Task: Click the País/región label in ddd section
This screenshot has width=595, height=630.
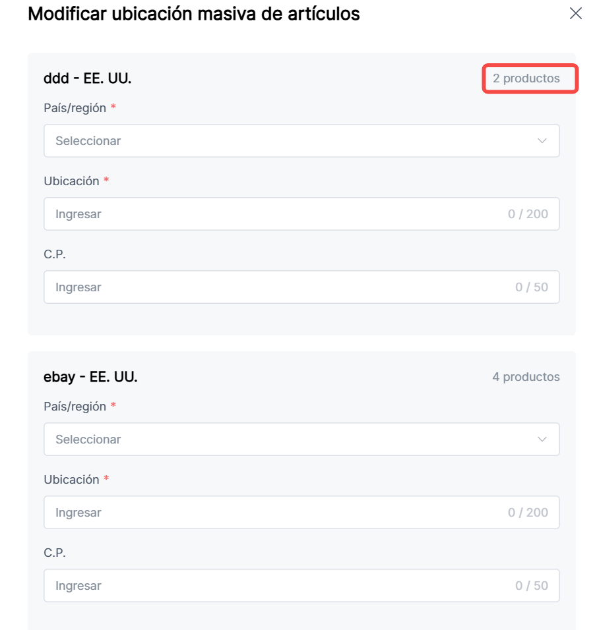Action: coord(75,108)
